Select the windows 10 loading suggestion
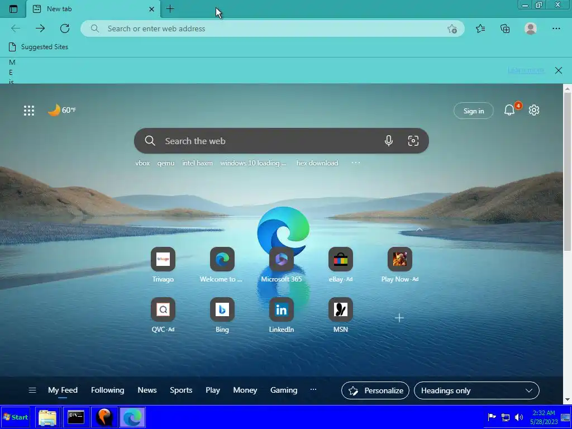Screen dimensions: 572x429 tap(253, 163)
